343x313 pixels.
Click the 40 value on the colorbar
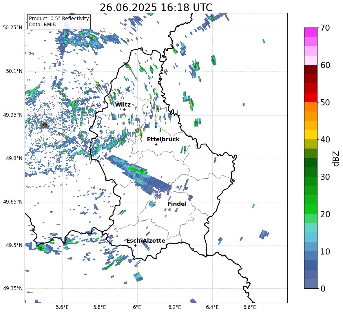click(325, 140)
